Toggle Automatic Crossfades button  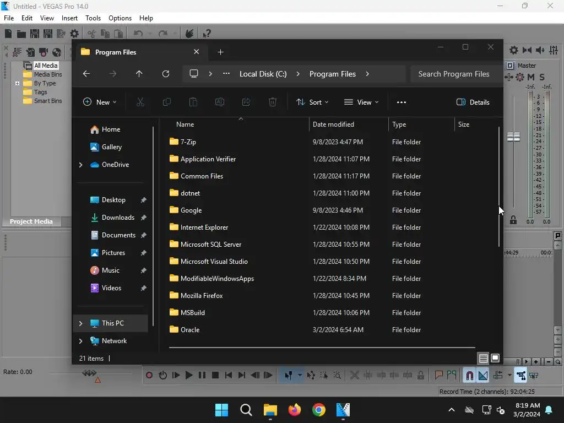tap(483, 375)
